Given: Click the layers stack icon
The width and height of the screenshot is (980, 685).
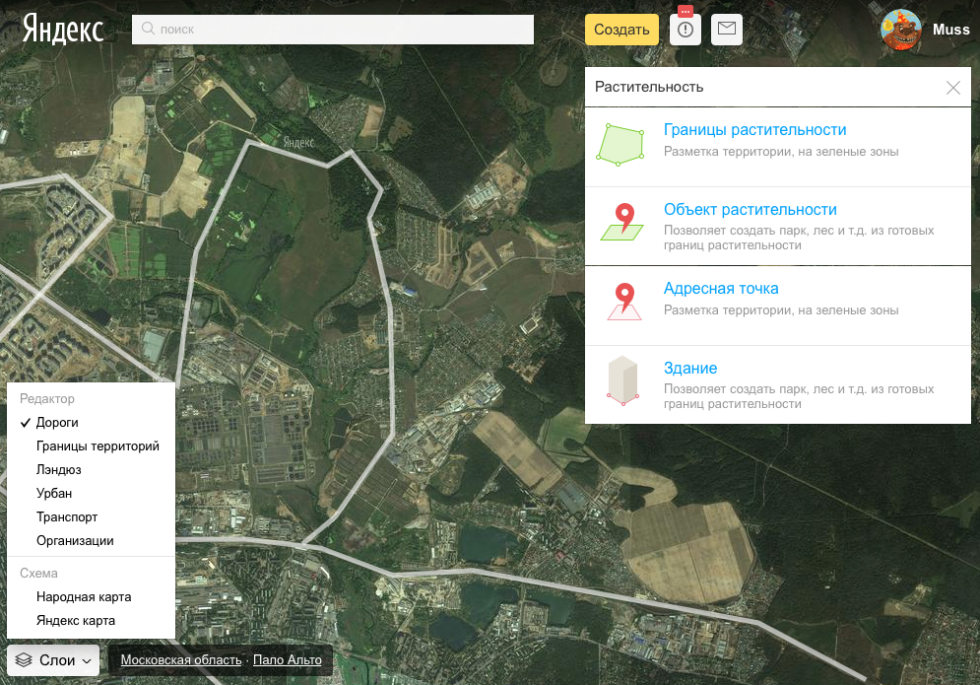Looking at the screenshot, I should [24, 660].
